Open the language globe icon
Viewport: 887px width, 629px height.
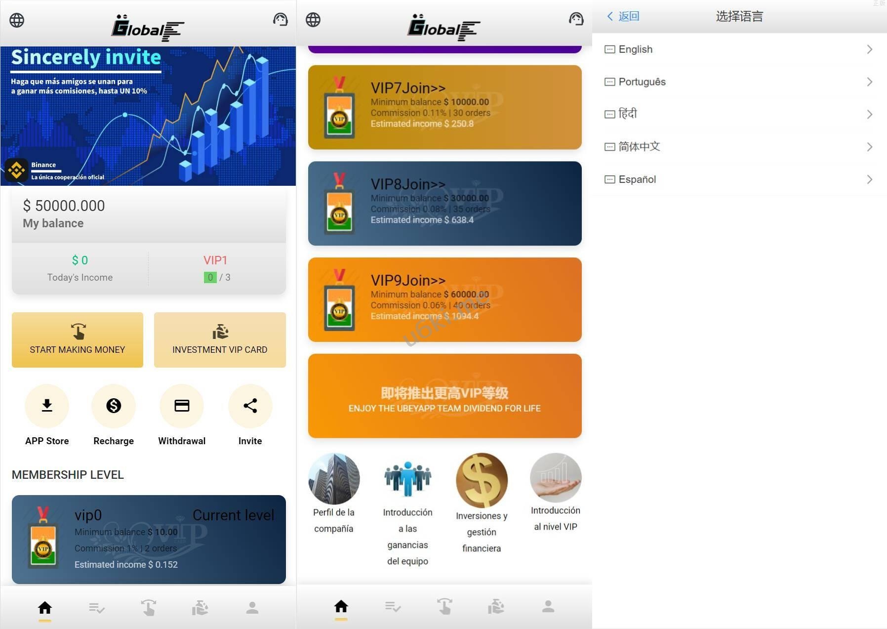(x=16, y=20)
